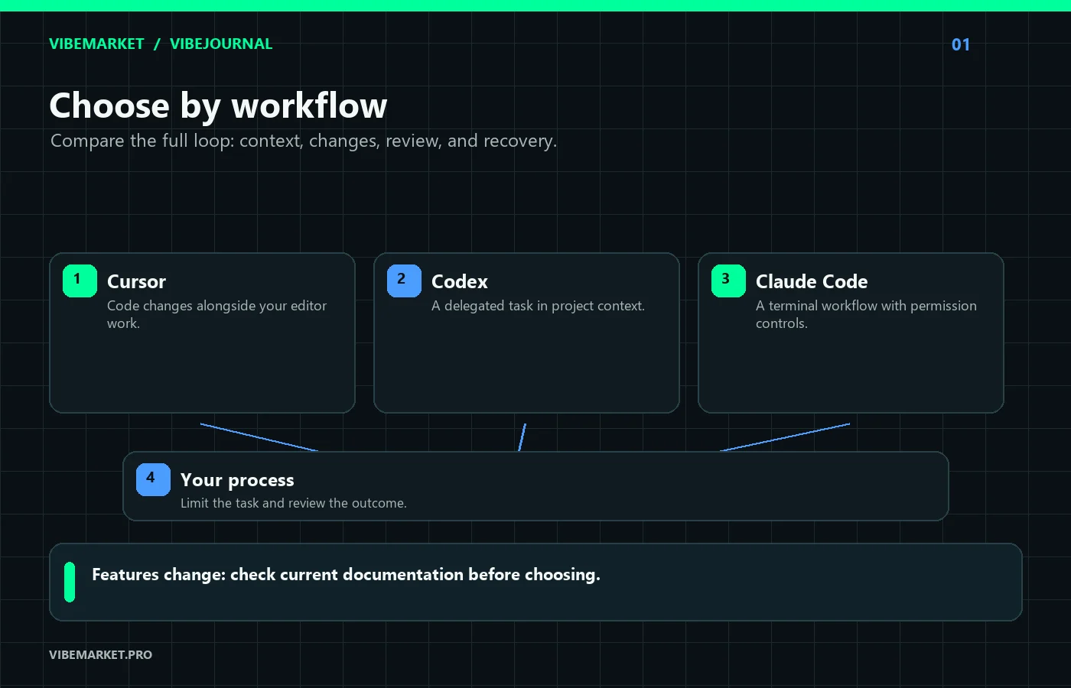Click "A terminal workflow with permission controls." text

click(866, 314)
